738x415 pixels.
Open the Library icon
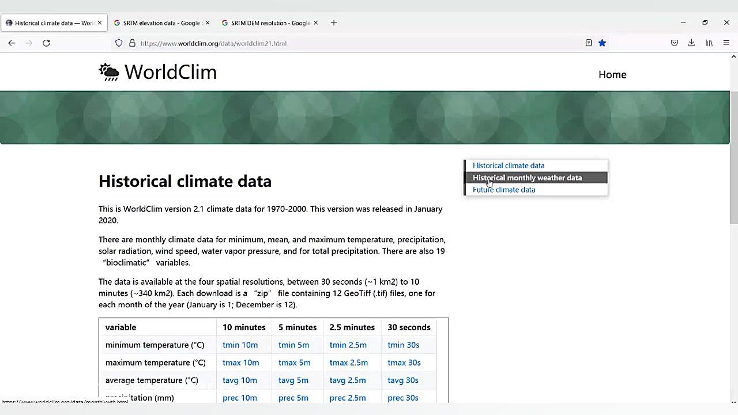[x=709, y=43]
